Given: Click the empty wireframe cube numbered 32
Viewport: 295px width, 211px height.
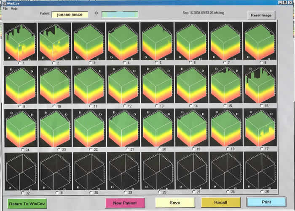Looking at the screenshot, I should pyautogui.click(x=20, y=170).
